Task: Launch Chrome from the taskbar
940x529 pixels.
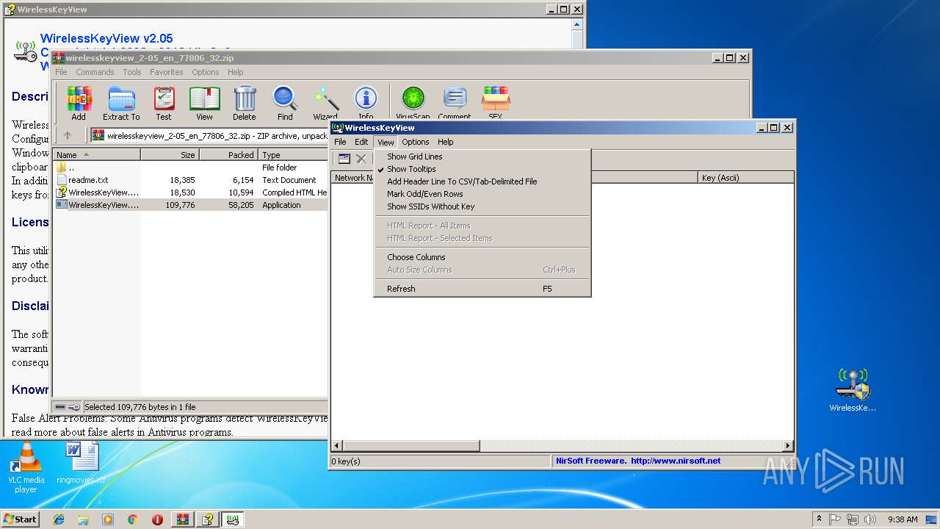Action: pyautogui.click(x=132, y=519)
